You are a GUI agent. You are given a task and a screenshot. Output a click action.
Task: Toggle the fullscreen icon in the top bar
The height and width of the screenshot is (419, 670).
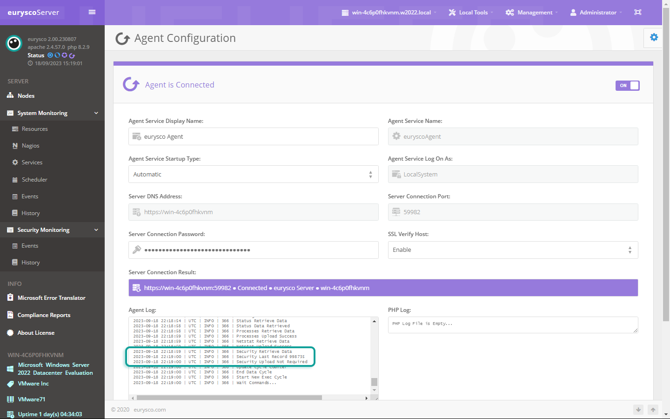[x=637, y=12]
